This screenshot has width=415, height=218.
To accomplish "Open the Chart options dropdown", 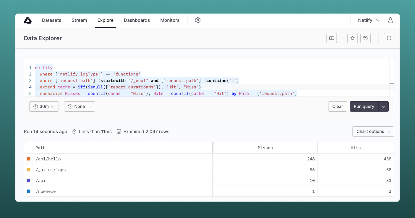I will tap(373, 132).
